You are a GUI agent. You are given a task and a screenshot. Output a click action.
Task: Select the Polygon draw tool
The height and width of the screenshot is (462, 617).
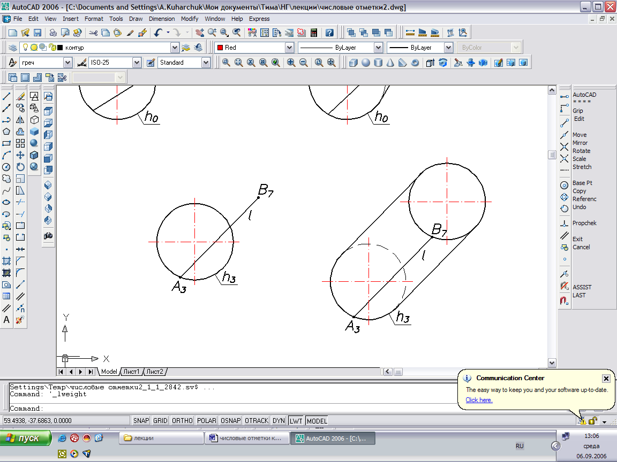6,132
